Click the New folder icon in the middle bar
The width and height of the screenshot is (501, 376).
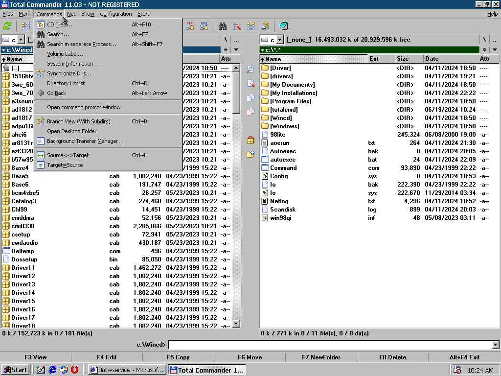250,154
